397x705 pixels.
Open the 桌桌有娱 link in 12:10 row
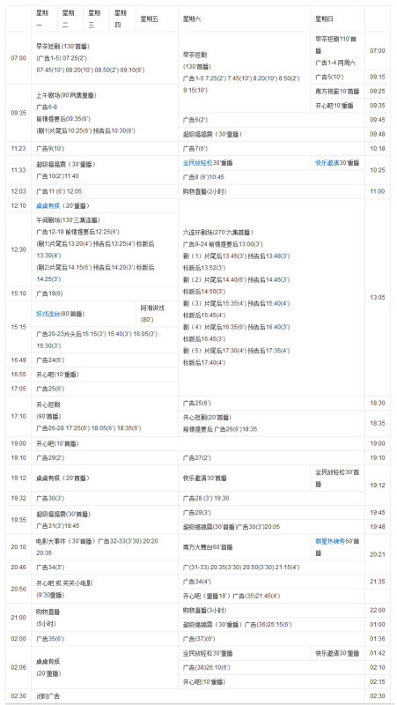pos(48,205)
